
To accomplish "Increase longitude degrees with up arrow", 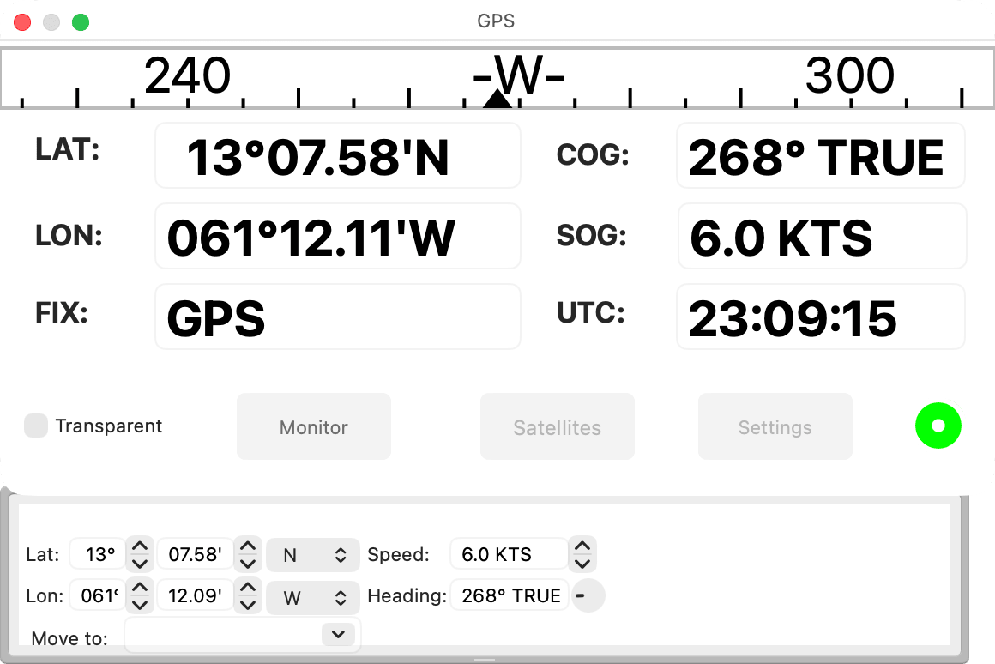I will [140, 588].
